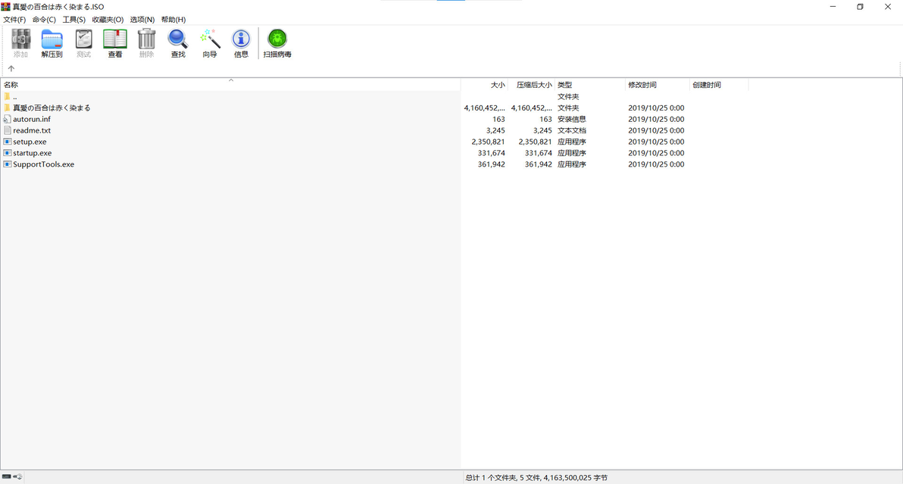This screenshot has height=484, width=903.
Task: Click the size value 361,942 of SupportTools.exe
Action: tap(491, 164)
